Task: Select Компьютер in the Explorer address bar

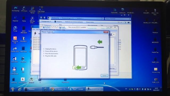Action: tap(55, 18)
